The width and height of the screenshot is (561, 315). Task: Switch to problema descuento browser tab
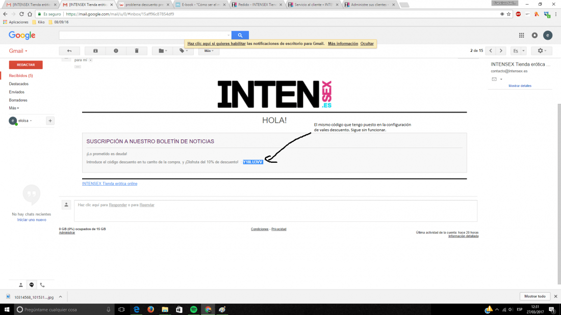144,5
